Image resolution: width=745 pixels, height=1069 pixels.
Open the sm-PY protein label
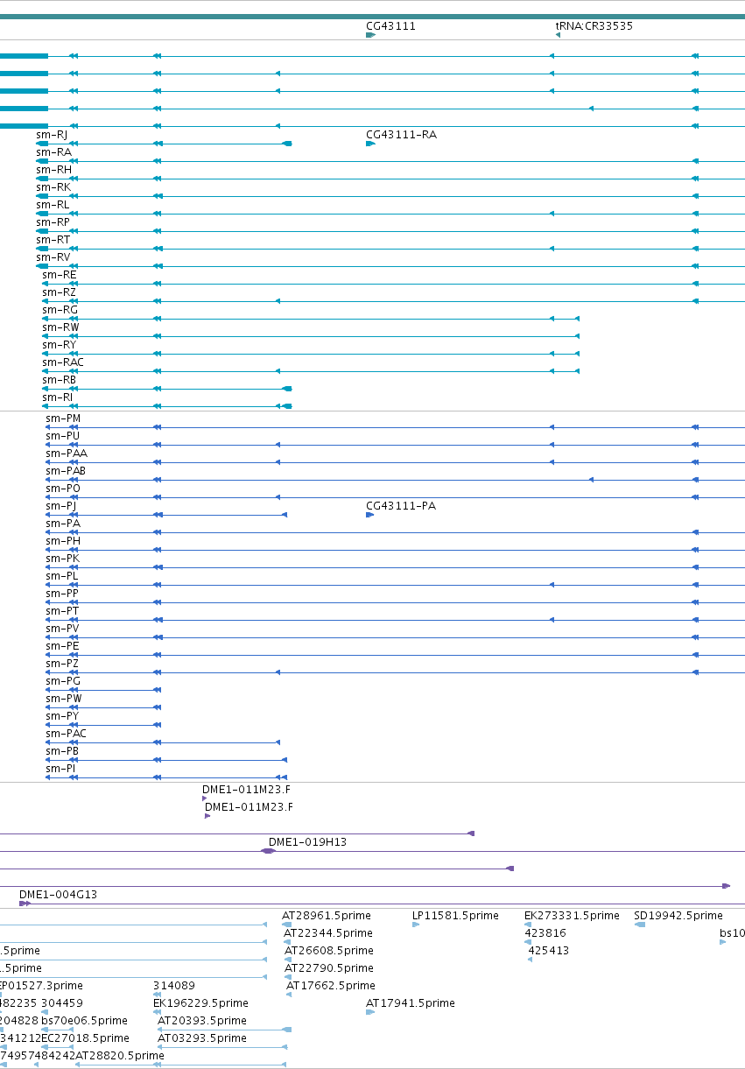(63, 716)
